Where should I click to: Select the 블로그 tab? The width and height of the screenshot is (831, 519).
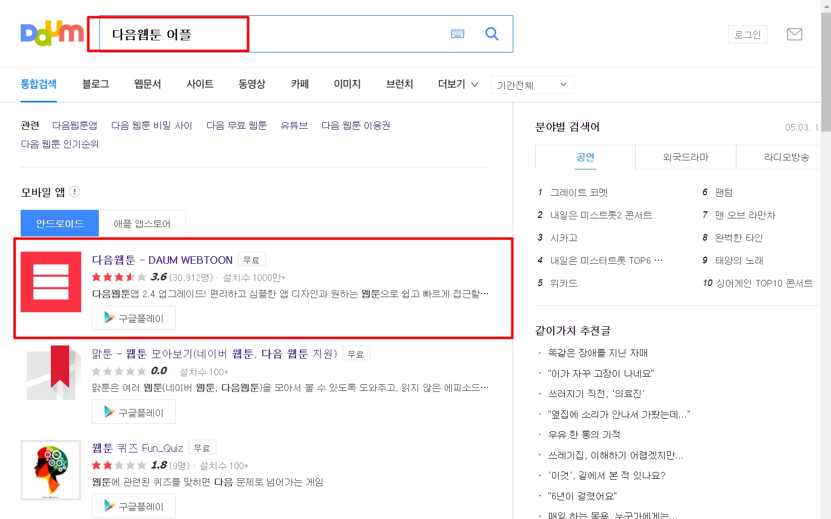tap(96, 84)
